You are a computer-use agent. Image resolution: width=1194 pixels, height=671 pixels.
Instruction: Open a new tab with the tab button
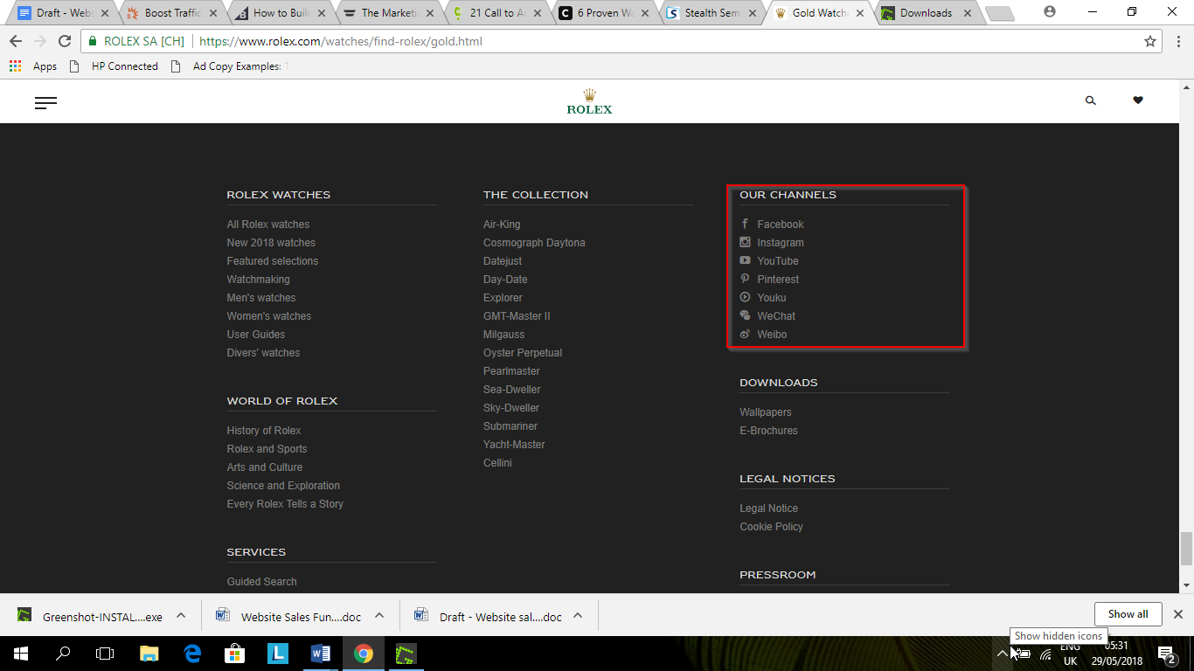click(999, 13)
